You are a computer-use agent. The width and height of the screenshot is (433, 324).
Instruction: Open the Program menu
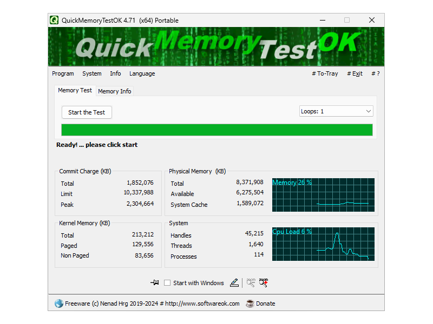click(x=63, y=73)
